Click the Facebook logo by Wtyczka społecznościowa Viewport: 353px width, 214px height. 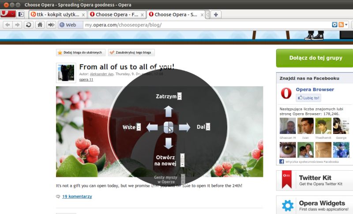[282, 161]
